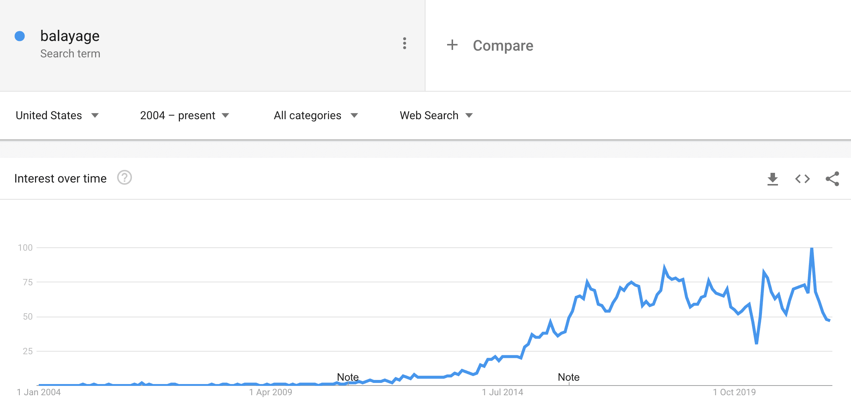Click the 100 peak on the trend line
This screenshot has width=851, height=409.
pos(812,248)
